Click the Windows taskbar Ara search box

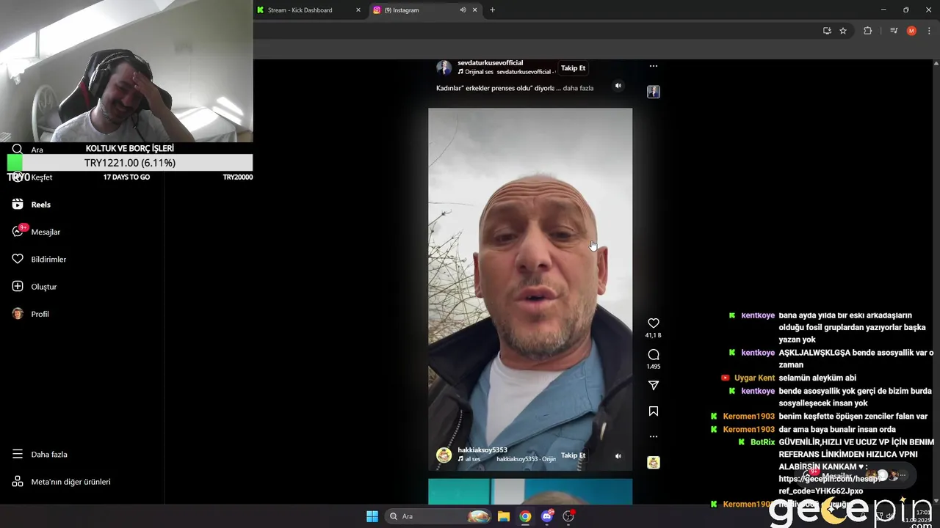[x=439, y=516]
